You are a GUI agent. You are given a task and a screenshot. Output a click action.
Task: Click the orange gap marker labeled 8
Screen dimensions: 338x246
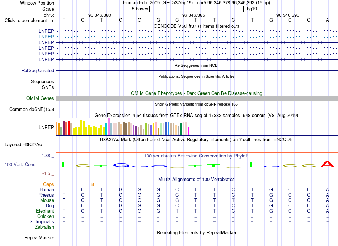pyautogui.click(x=93, y=184)
